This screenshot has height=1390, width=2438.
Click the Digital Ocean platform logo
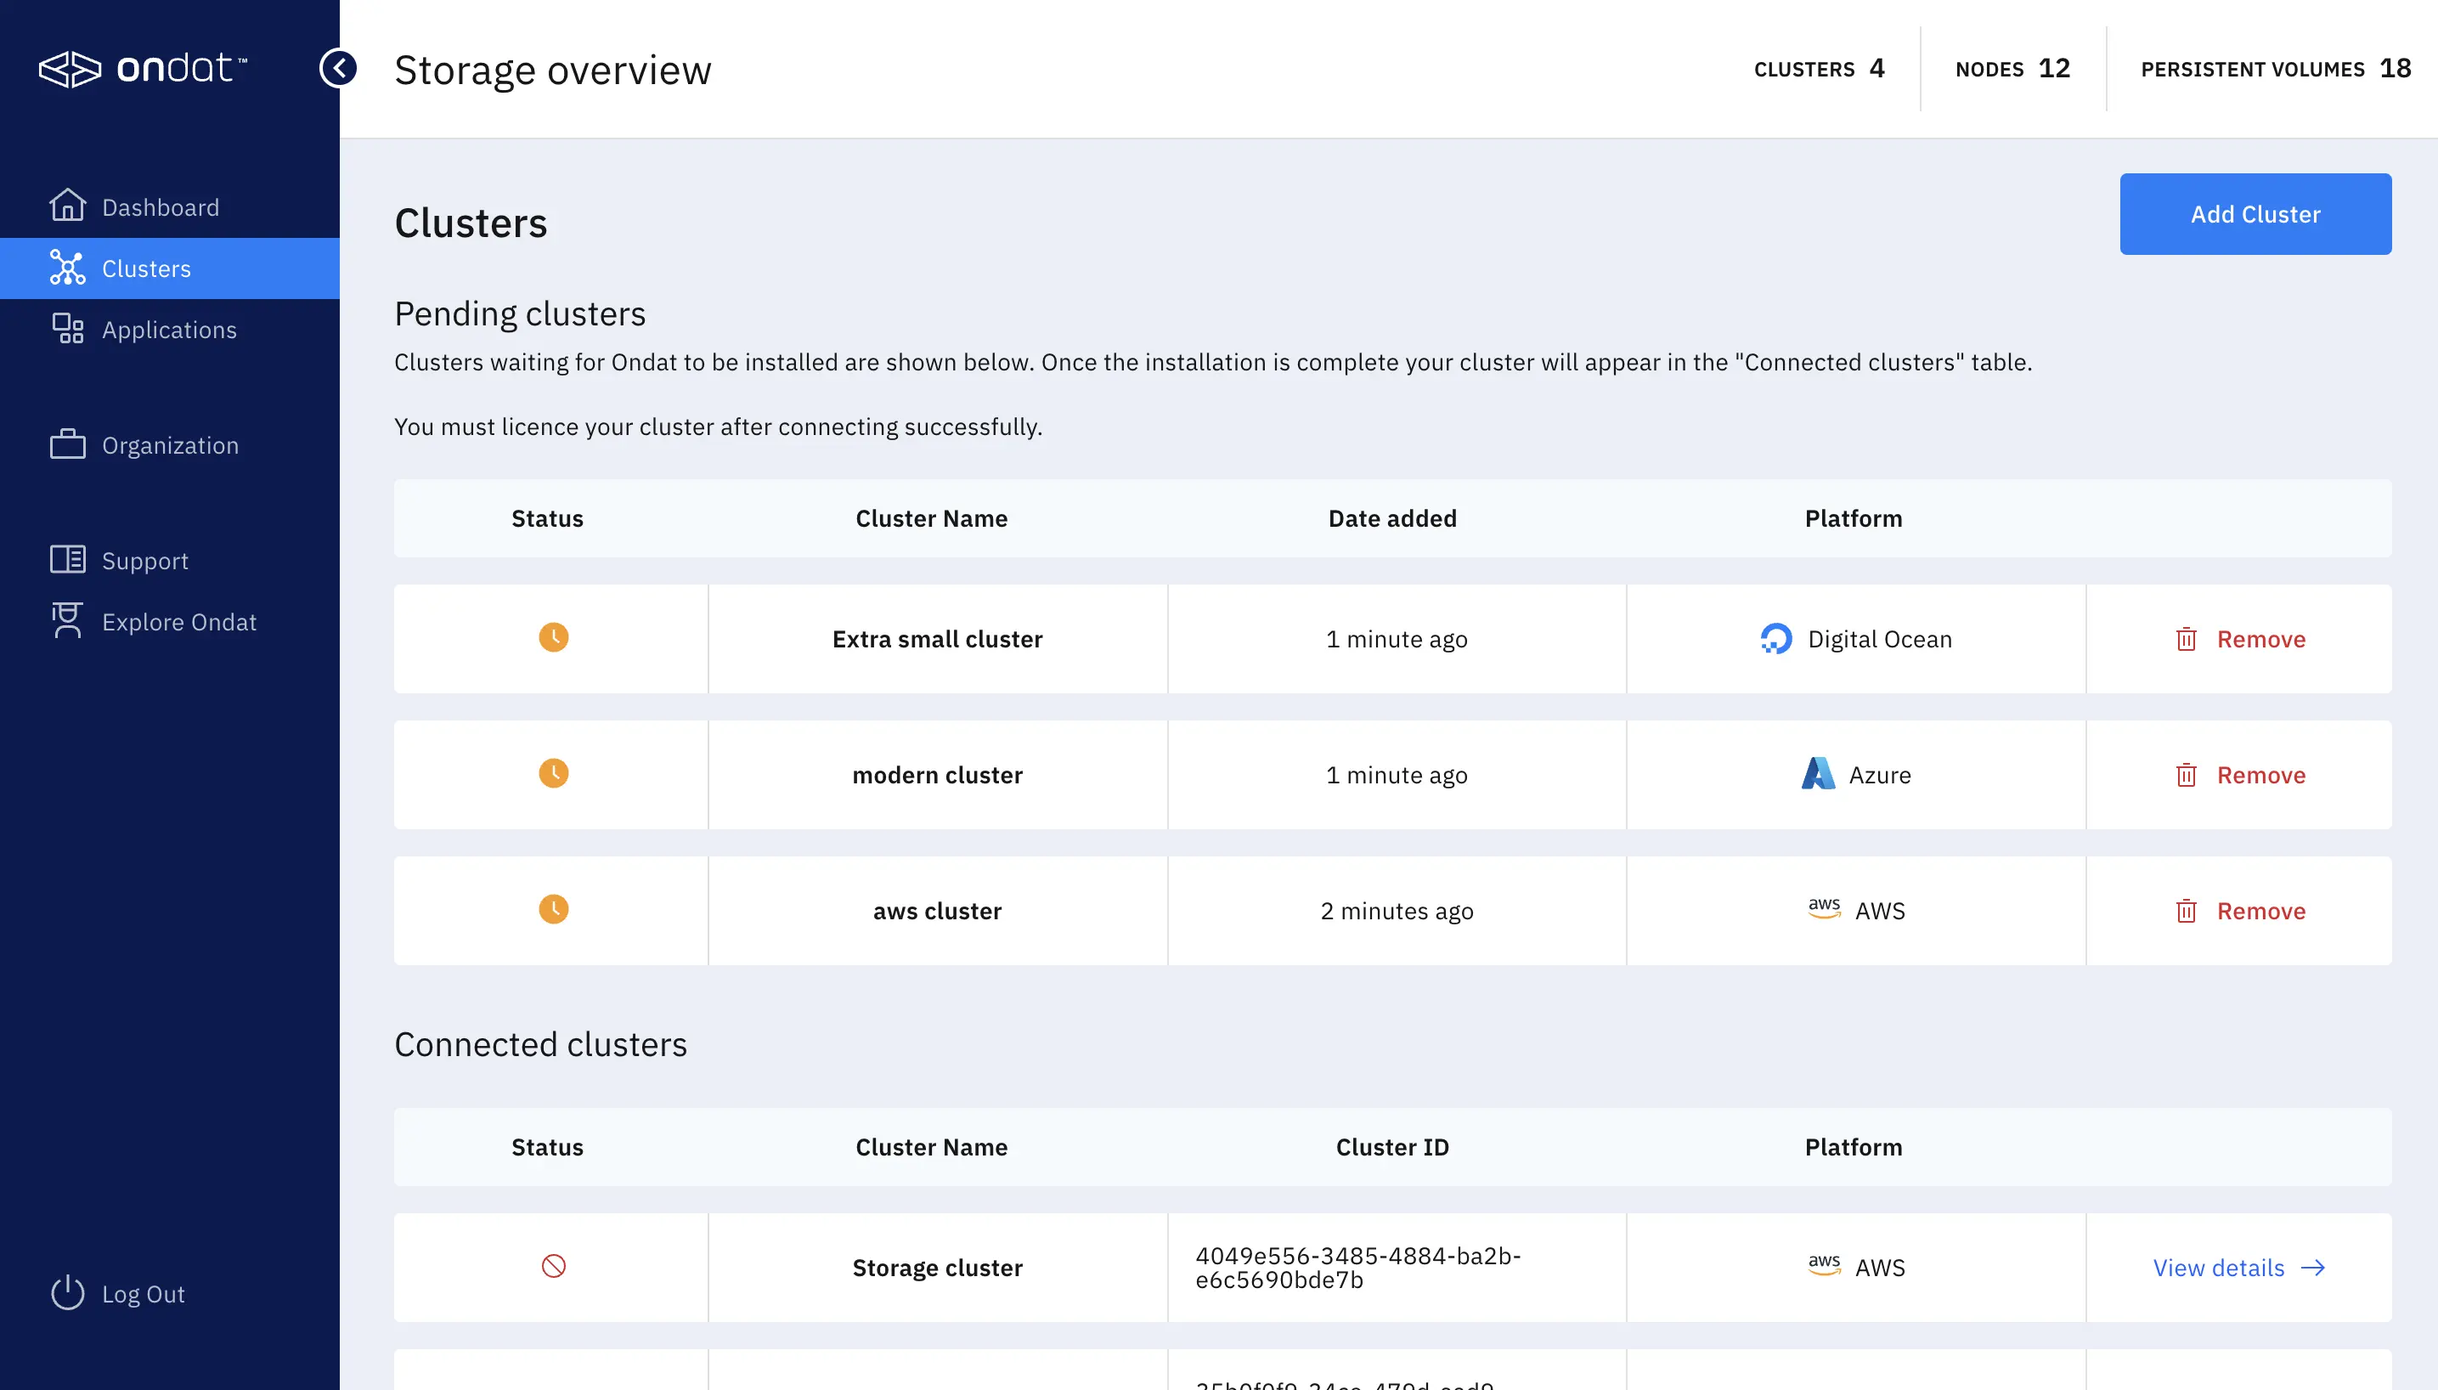coord(1775,639)
